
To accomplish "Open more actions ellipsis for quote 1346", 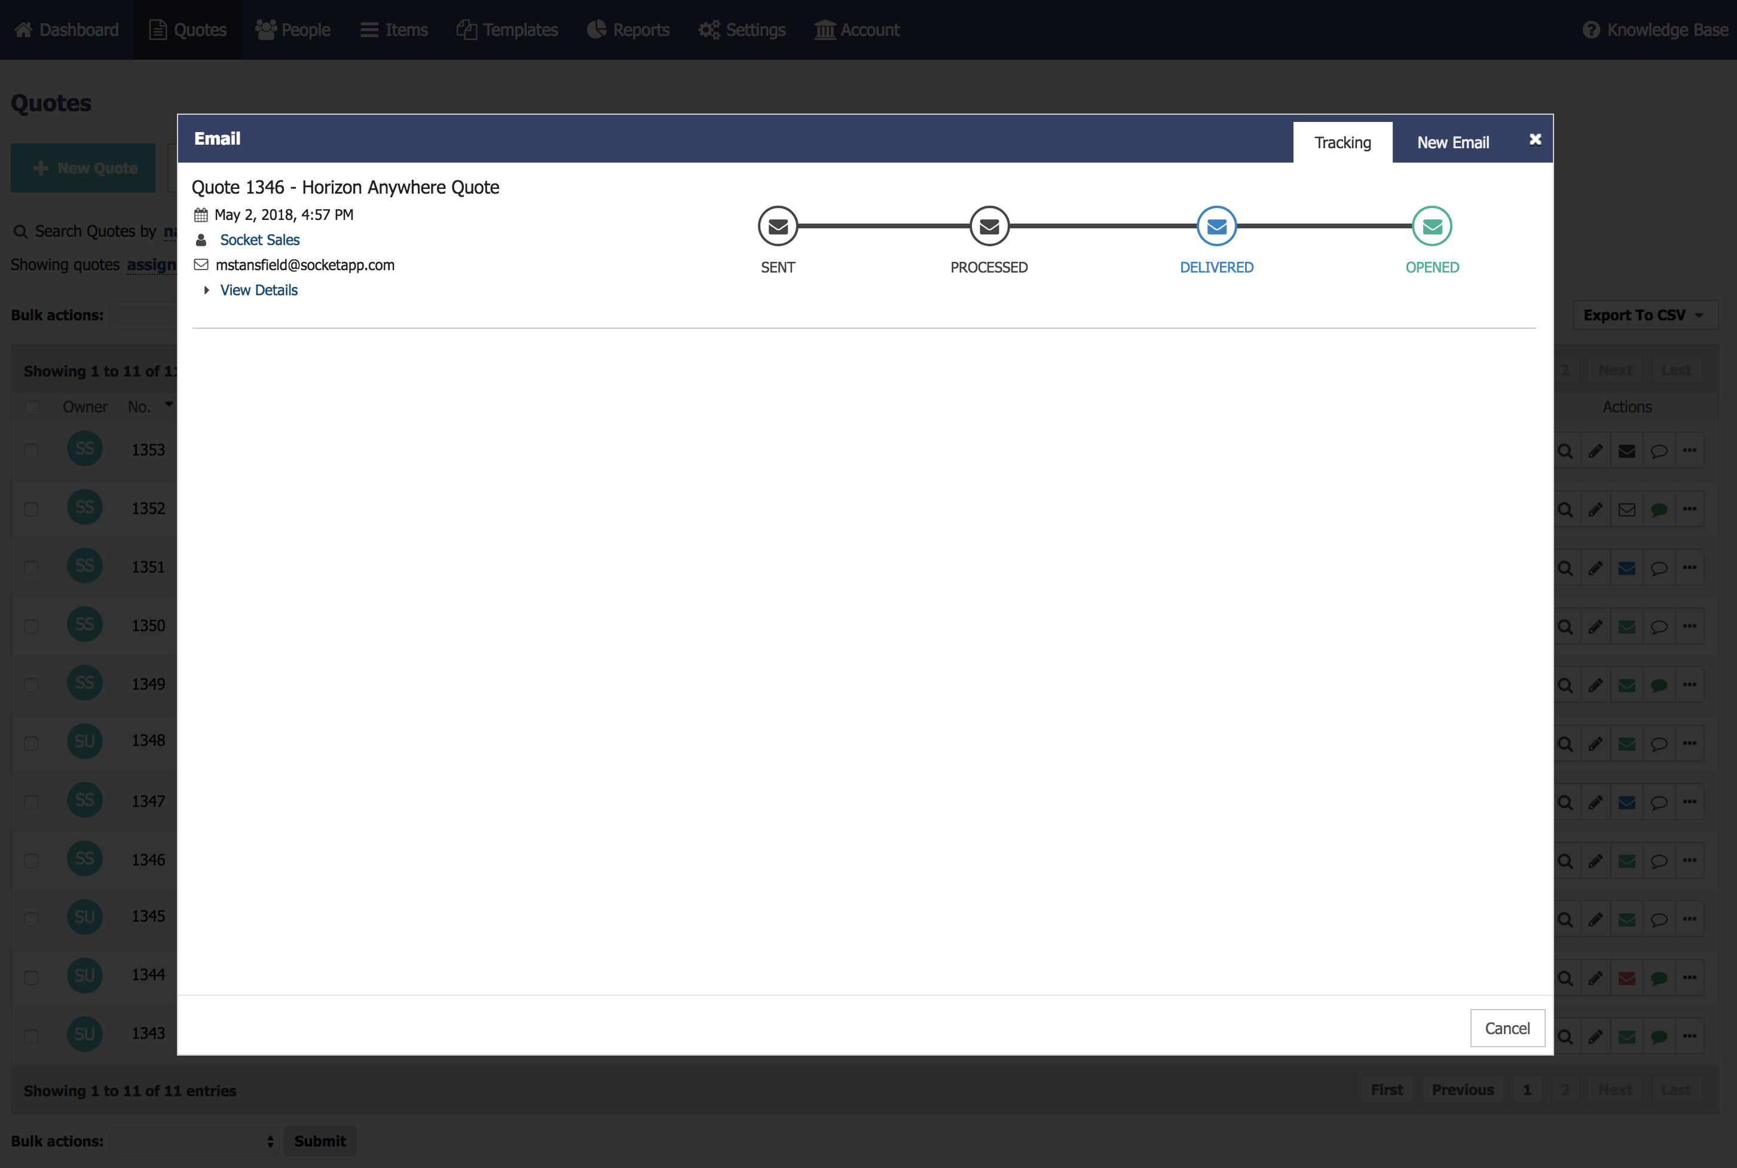I will [x=1689, y=861].
